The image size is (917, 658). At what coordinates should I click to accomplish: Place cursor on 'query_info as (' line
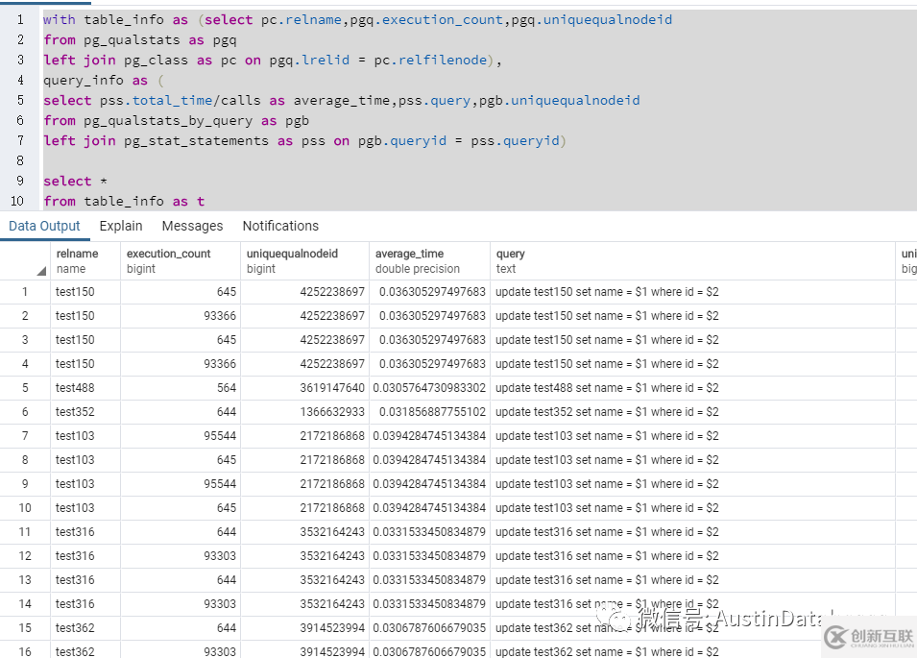click(104, 80)
